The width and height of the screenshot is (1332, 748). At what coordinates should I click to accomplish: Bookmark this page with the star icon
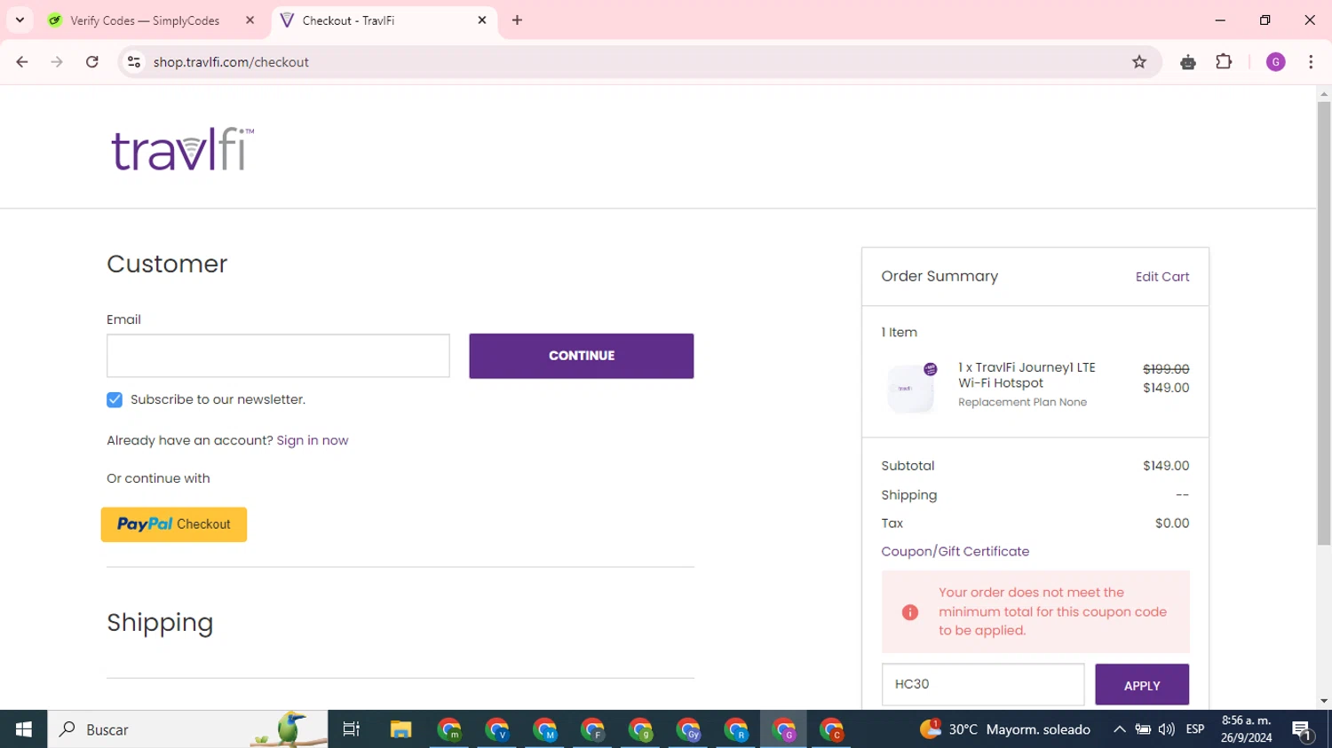1139,62
